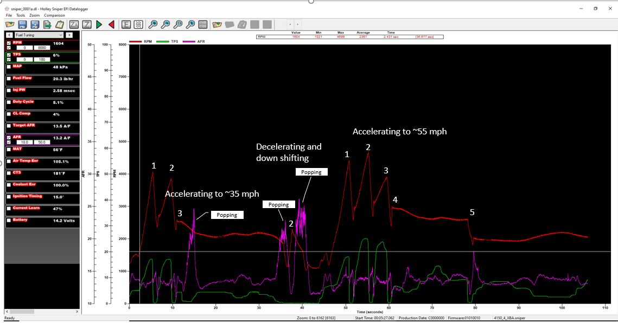Enable the Battery channel checkbox
The width and height of the screenshot is (618, 323).
9,220
